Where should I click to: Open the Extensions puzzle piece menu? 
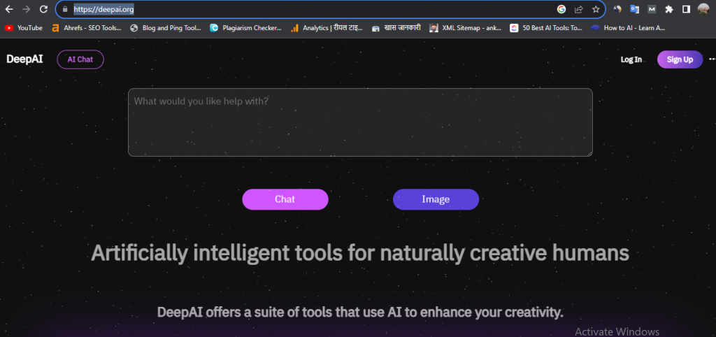(x=669, y=10)
